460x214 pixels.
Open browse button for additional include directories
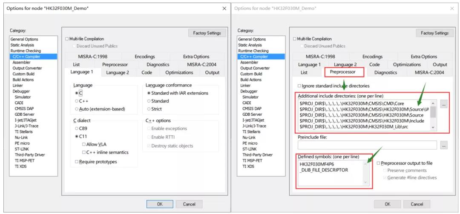click(x=444, y=104)
